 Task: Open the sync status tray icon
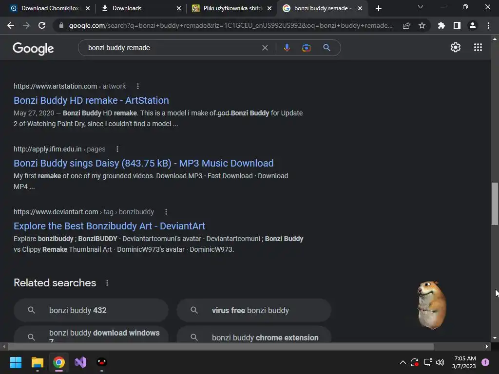click(415, 362)
